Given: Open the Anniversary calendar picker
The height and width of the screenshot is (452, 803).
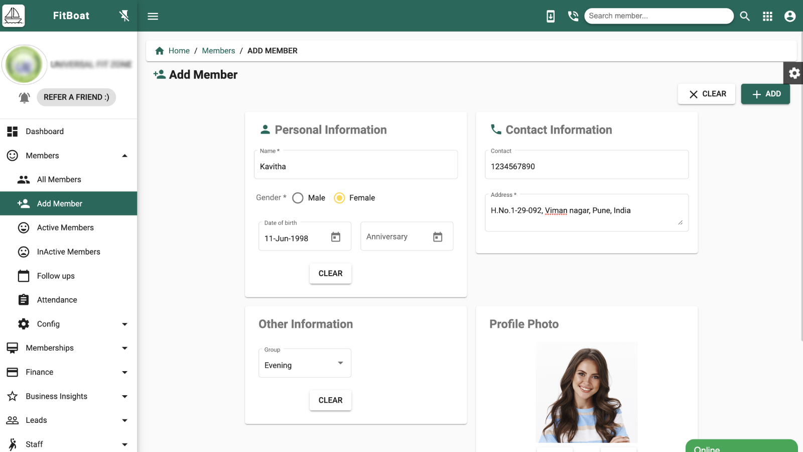Looking at the screenshot, I should point(438,236).
